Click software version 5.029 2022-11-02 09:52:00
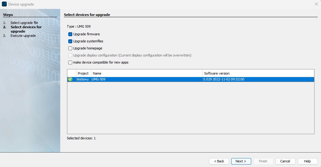This screenshot has height=167, width=321. pos(258,79)
